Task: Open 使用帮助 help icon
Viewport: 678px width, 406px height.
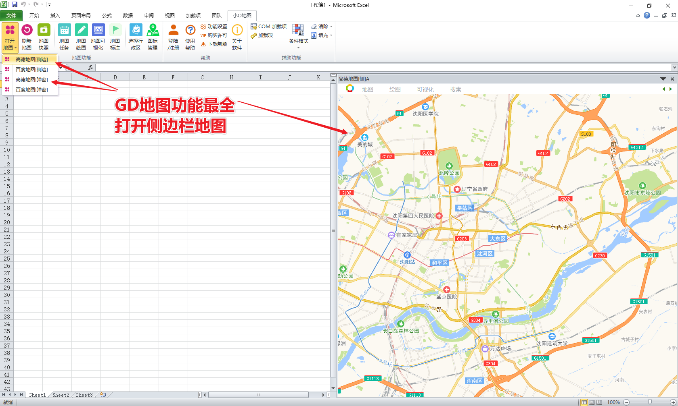Action: (x=190, y=37)
